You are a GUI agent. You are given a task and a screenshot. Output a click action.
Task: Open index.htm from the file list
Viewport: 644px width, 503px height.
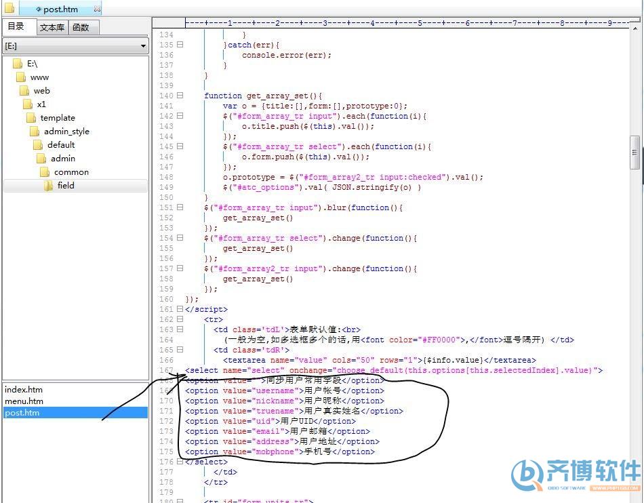click(x=24, y=390)
